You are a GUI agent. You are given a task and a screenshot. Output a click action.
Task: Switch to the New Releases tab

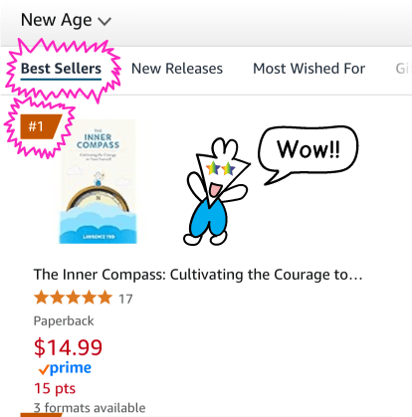pos(177,69)
